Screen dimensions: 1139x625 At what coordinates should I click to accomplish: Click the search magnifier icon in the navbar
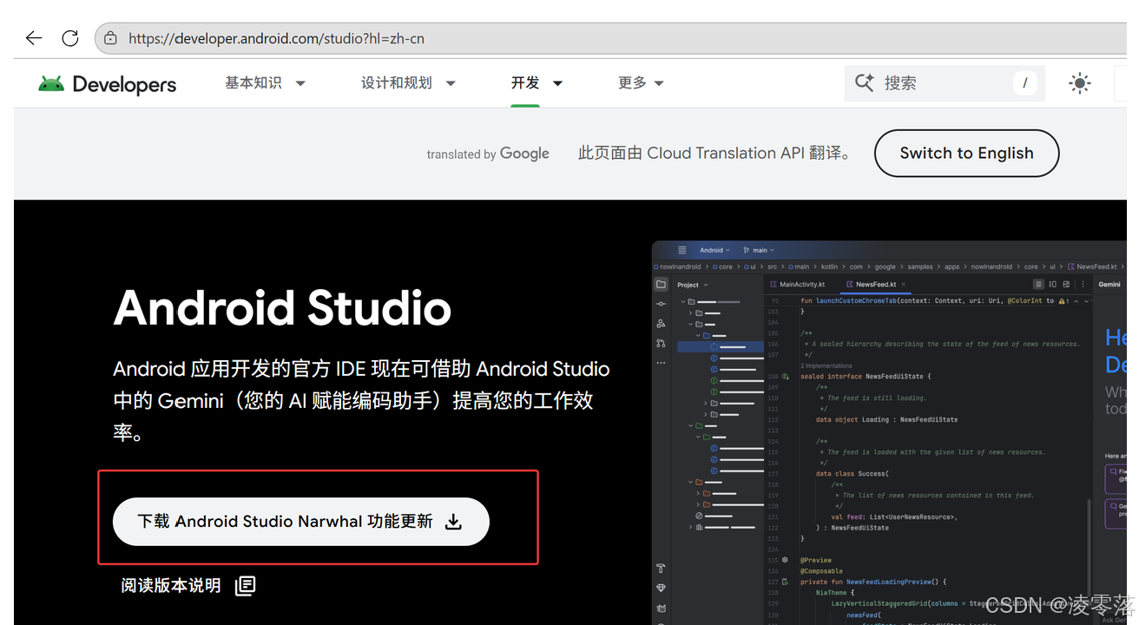864,82
